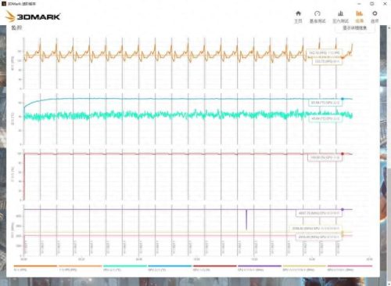Maximize the 3DMark window

click(x=372, y=4)
